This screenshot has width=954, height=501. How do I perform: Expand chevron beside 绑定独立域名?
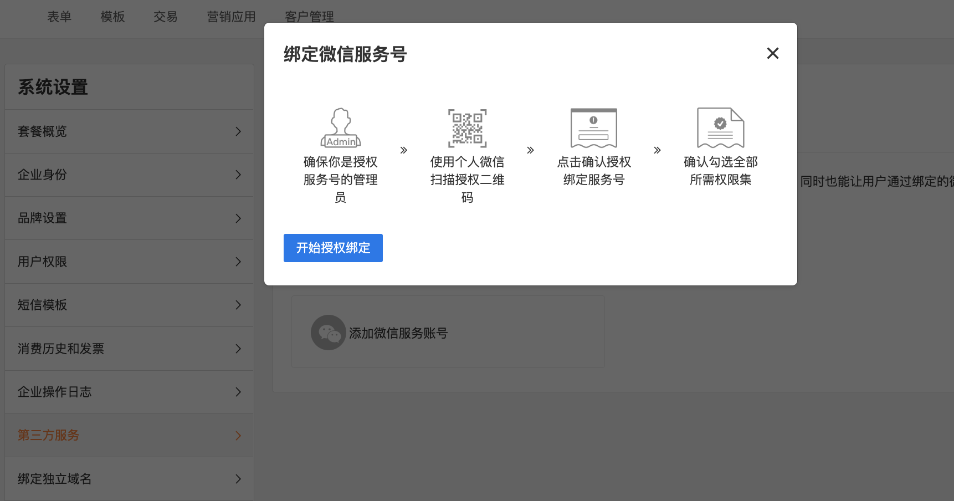[238, 479]
